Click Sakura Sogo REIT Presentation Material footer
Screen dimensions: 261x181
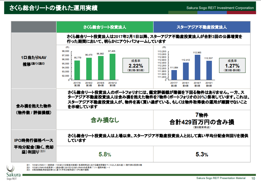(221, 178)
